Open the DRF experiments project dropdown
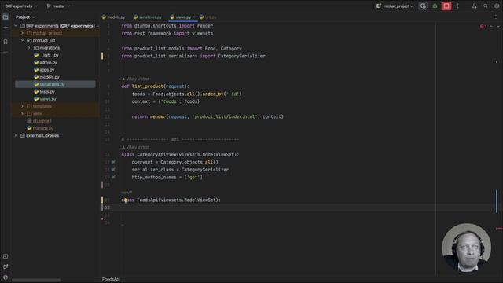Viewport: 503px width, 283px height. point(21,6)
